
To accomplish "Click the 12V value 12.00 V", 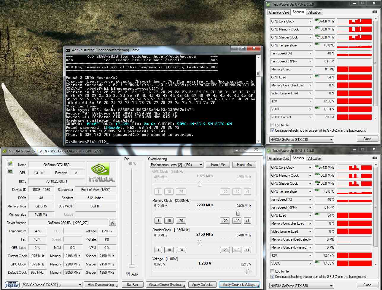I will click(325, 101).
